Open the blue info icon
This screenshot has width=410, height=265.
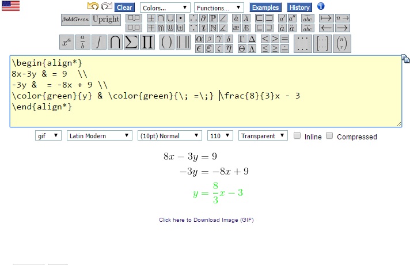321,6
